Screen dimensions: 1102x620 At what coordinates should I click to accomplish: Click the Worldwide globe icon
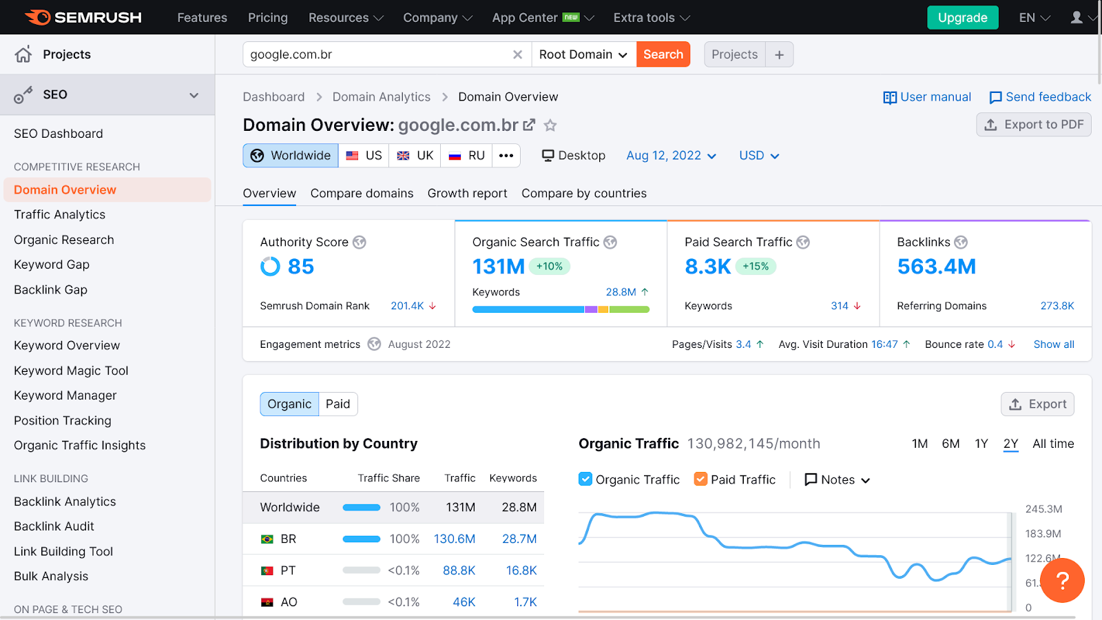point(257,156)
